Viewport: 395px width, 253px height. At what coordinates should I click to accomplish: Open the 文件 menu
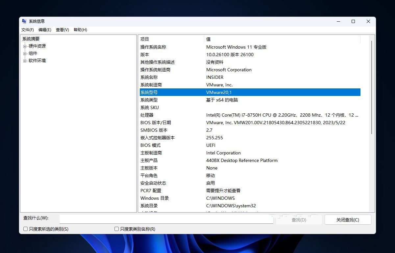coord(27,30)
